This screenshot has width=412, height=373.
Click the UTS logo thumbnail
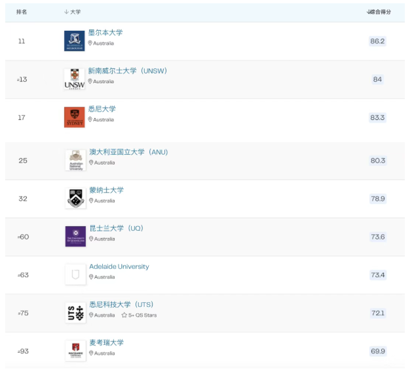point(76,313)
